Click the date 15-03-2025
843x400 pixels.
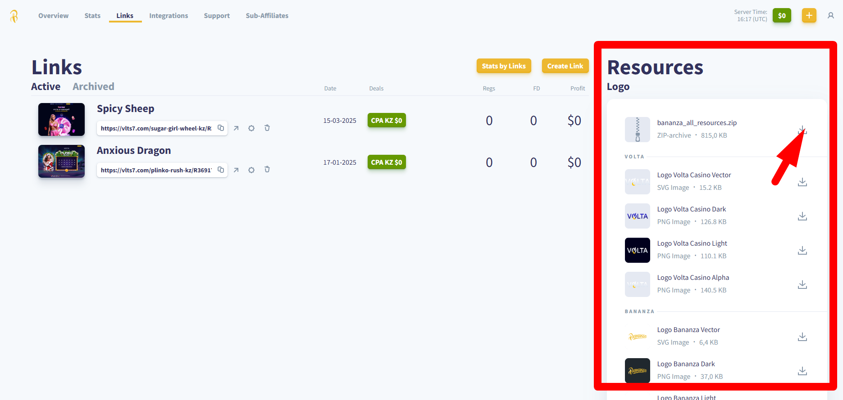tap(340, 121)
